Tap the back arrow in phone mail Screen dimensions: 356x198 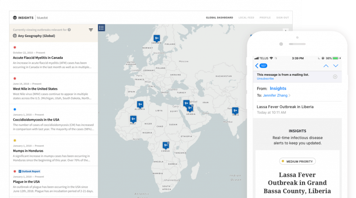tap(257, 66)
